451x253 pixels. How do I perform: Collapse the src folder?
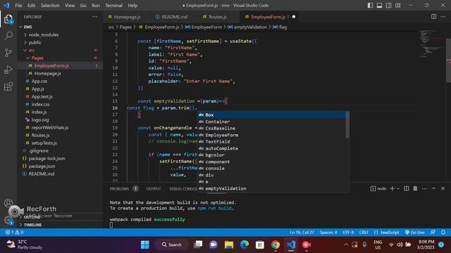coord(31,50)
